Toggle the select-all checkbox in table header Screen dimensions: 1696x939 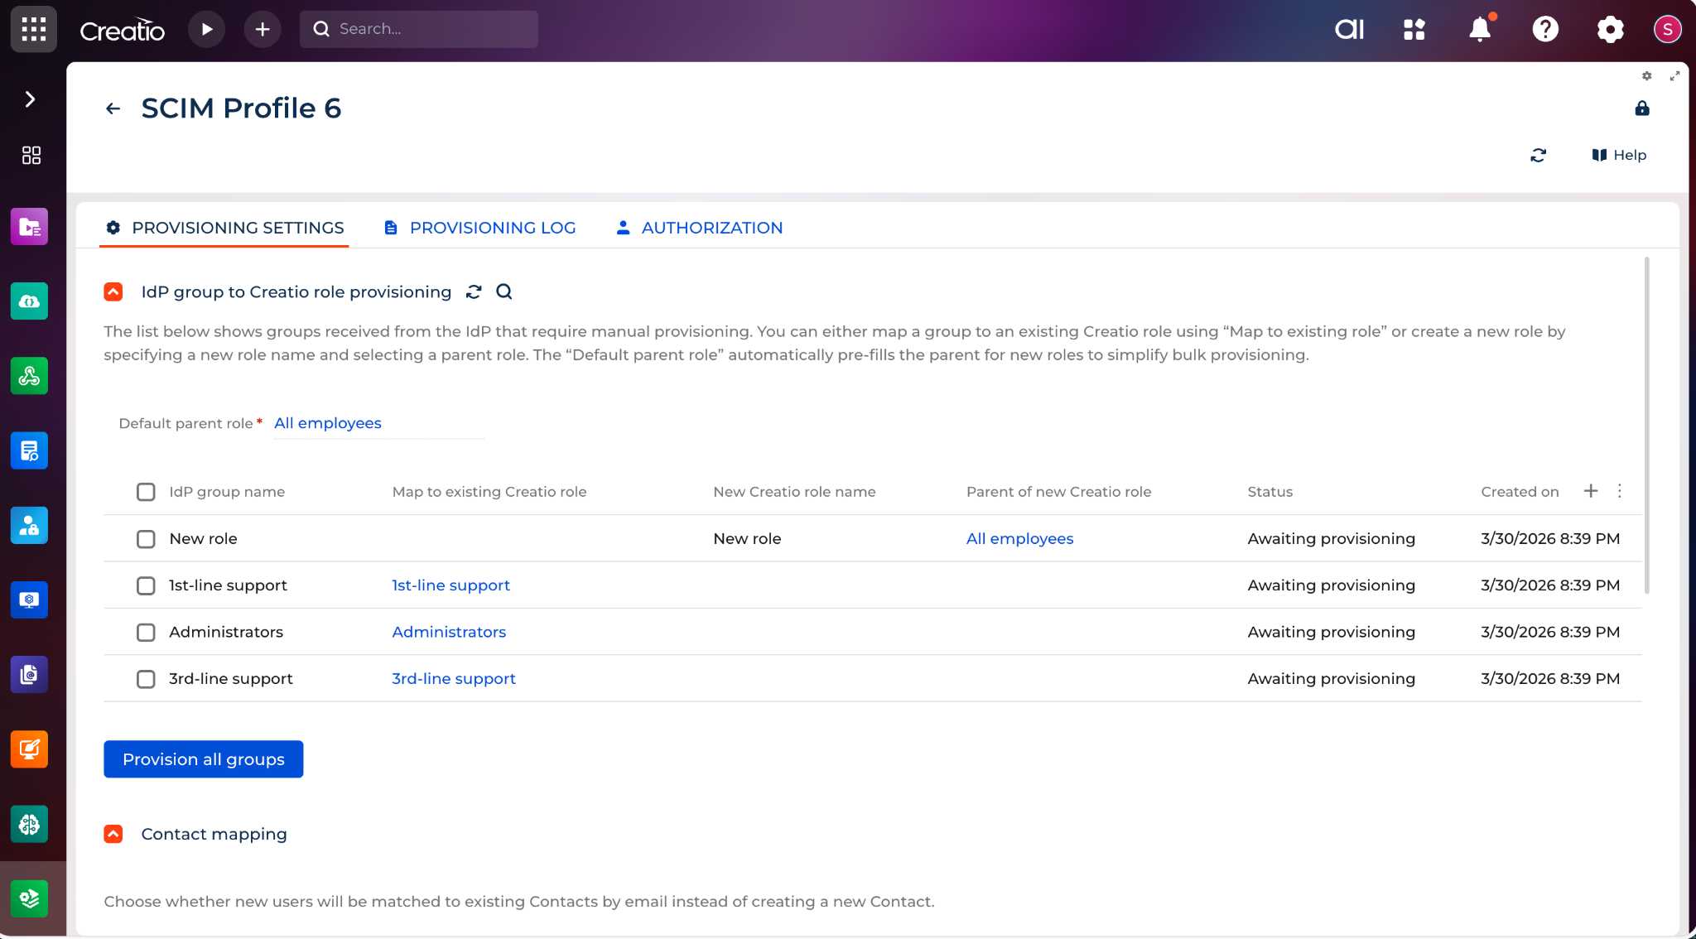(146, 492)
